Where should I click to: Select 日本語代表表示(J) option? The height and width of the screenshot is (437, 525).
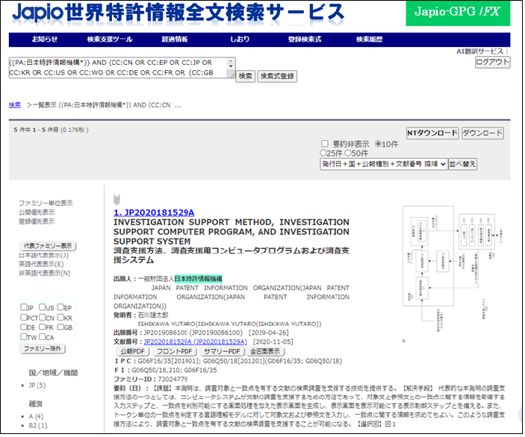(x=44, y=256)
